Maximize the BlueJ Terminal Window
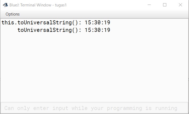 pyautogui.click(x=165, y=5)
